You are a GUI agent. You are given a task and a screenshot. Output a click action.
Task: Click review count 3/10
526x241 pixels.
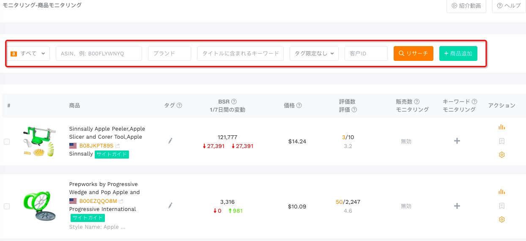click(348, 137)
